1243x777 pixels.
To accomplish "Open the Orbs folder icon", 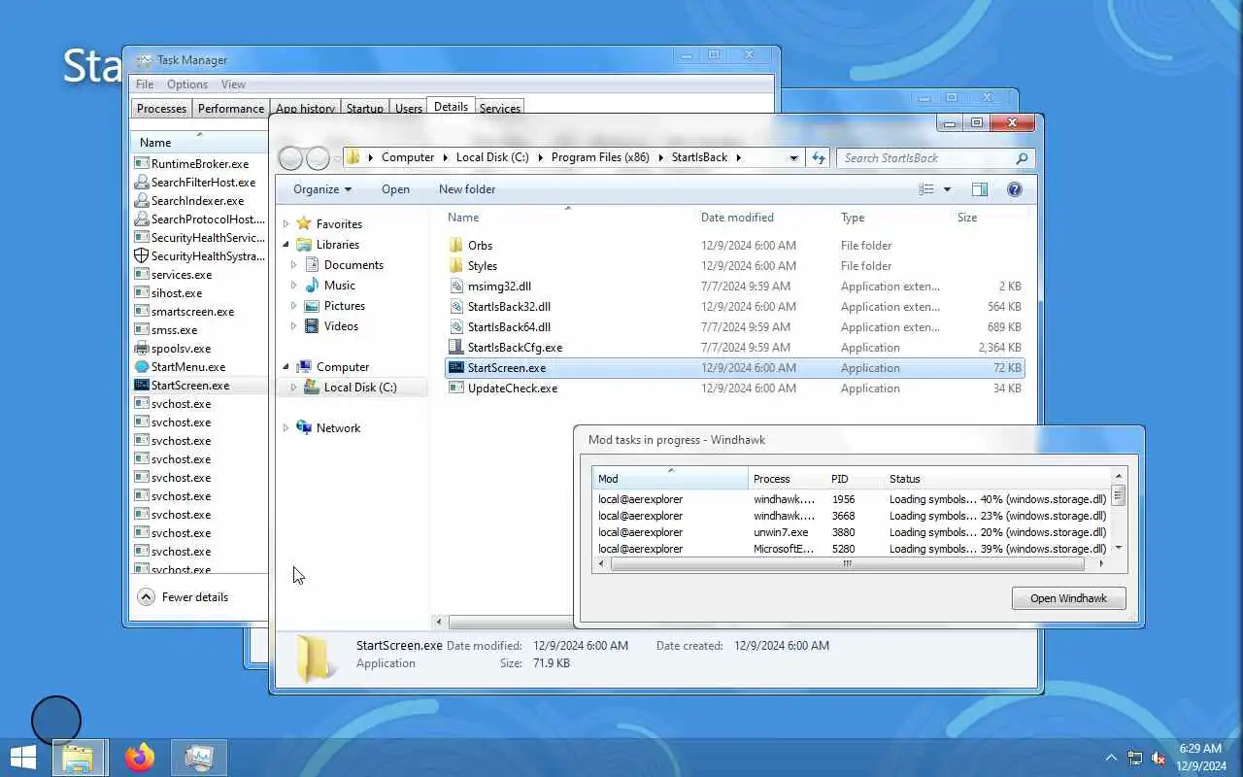I will click(456, 246).
